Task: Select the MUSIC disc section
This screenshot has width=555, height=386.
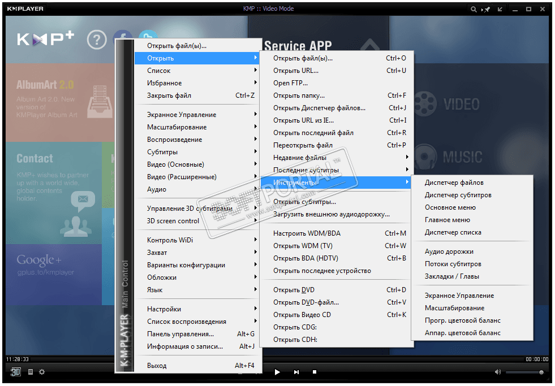Action: tap(448, 157)
